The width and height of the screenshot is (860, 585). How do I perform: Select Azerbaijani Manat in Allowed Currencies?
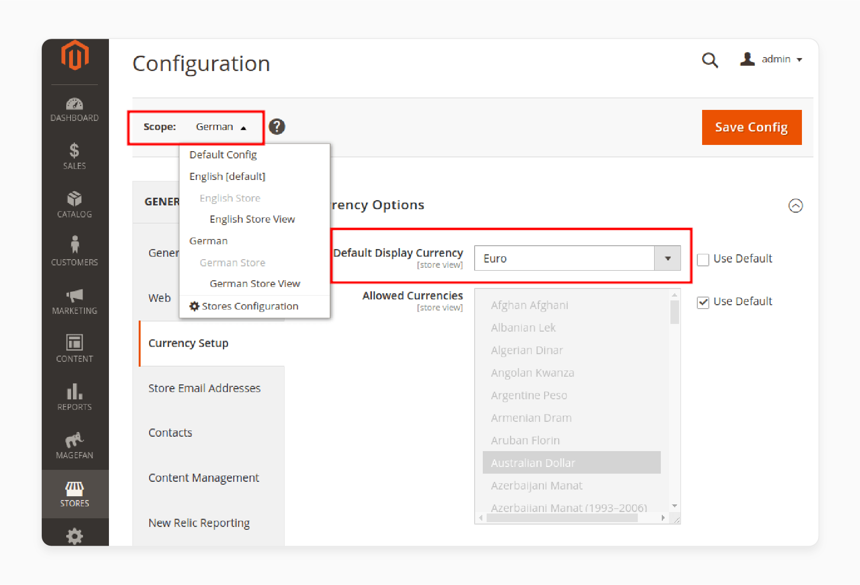pos(572,486)
